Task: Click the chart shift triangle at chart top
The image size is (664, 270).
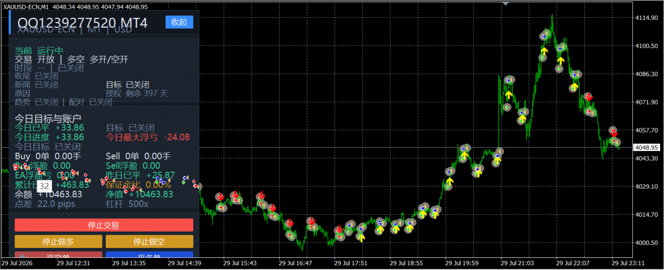Action: [x=505, y=3]
